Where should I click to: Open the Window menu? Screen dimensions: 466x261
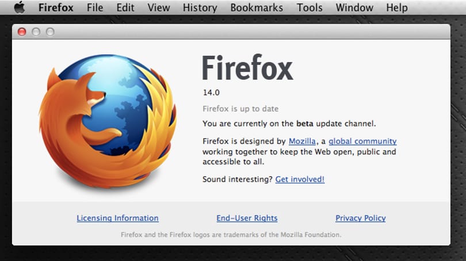coord(354,7)
